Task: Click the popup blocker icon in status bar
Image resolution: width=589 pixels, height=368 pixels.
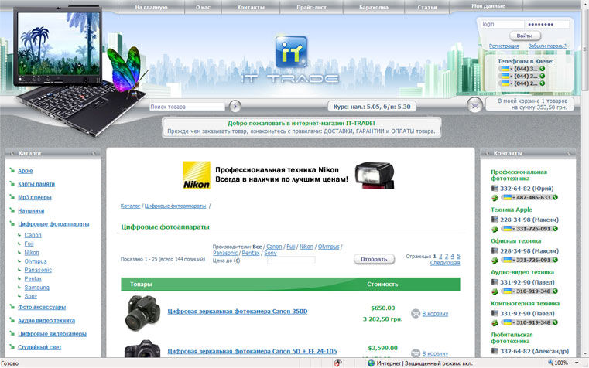Action: (x=337, y=363)
